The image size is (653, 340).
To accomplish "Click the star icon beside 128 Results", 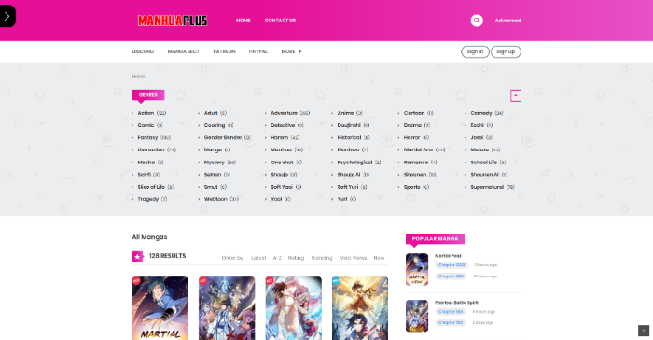I will (138, 256).
